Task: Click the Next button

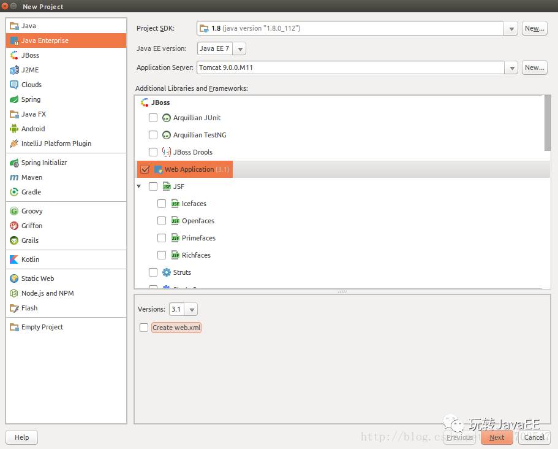Action: [x=497, y=437]
